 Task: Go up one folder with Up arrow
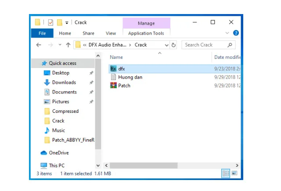click(x=68, y=45)
